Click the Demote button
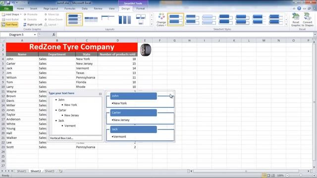This screenshot has height=178, width=317. click(x=30, y=19)
